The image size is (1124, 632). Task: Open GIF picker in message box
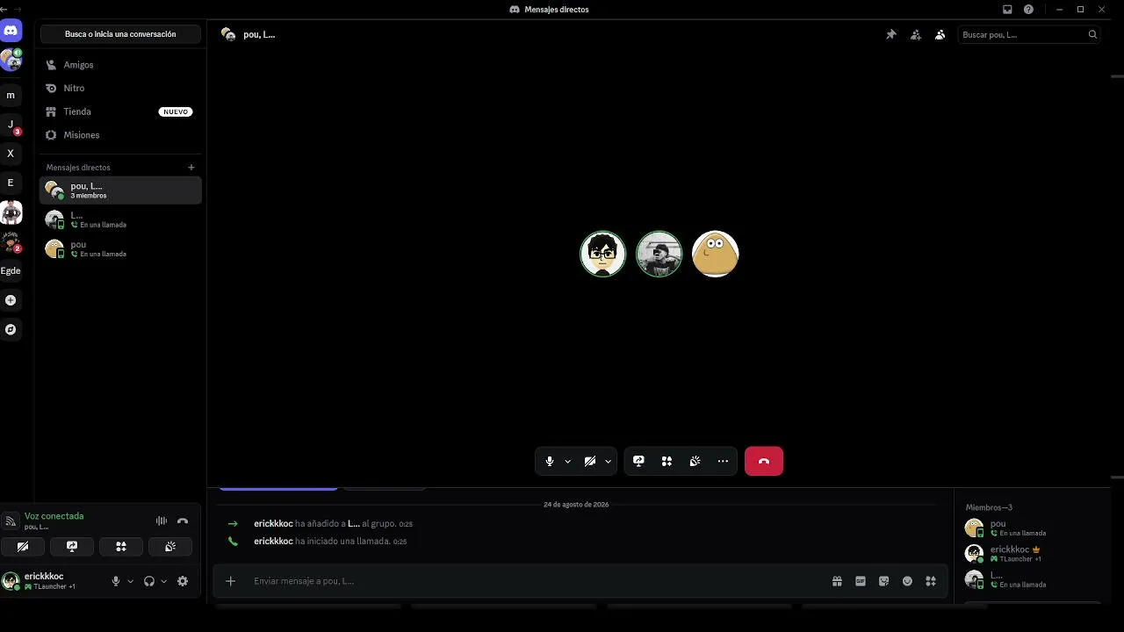[861, 581]
